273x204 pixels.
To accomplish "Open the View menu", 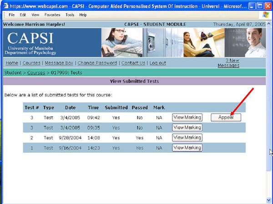I will 35,15.
